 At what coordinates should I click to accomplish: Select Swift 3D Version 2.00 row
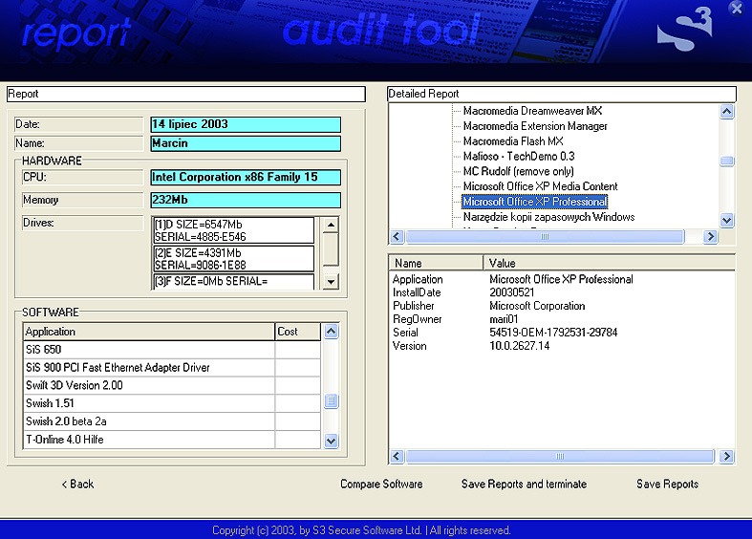click(x=172, y=385)
